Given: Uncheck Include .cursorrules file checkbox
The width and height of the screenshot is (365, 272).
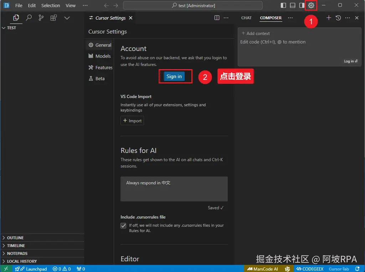Looking at the screenshot, I should (123, 226).
